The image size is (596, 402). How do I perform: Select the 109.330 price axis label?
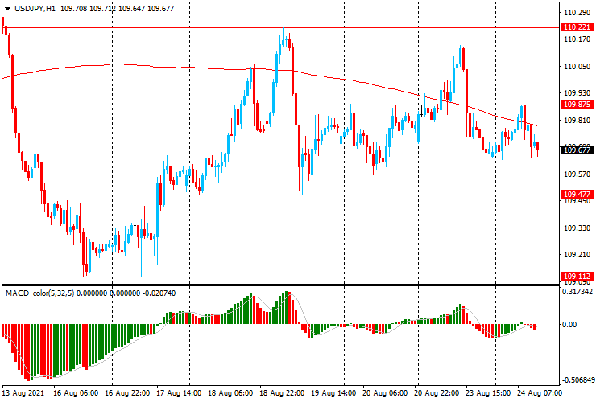coord(577,228)
